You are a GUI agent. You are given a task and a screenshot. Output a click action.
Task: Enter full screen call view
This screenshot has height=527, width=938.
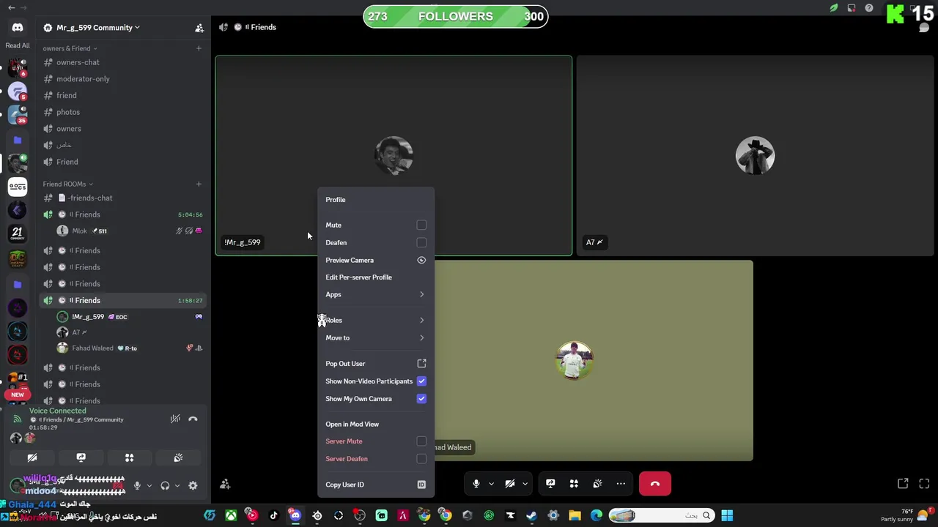pyautogui.click(x=924, y=484)
